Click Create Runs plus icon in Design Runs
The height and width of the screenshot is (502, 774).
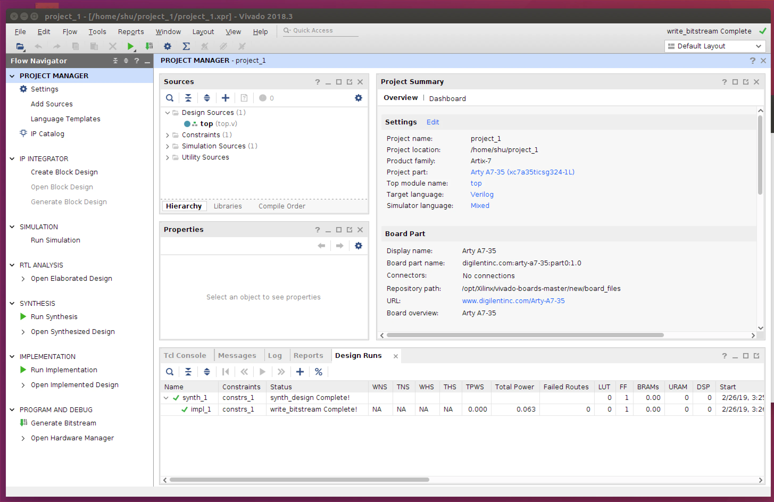[300, 372]
